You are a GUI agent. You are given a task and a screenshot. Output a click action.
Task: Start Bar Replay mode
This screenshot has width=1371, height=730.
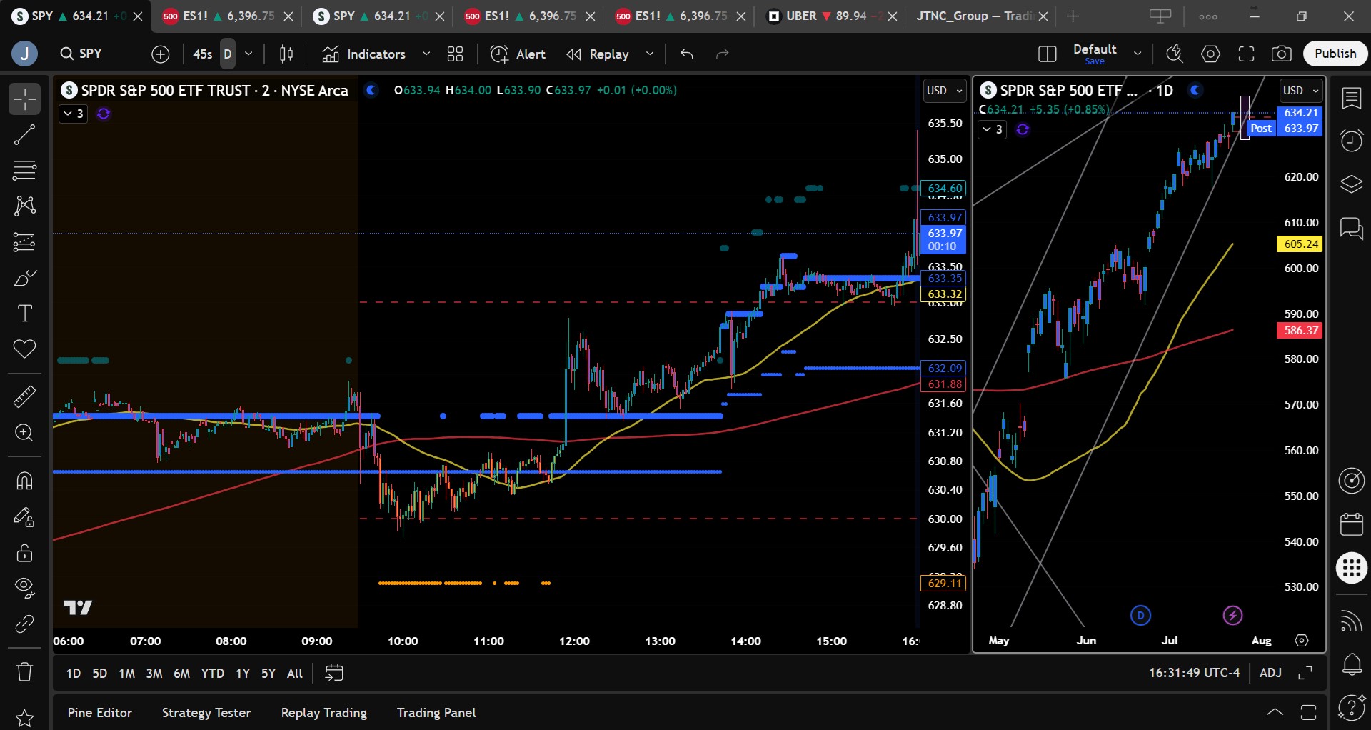598,54
